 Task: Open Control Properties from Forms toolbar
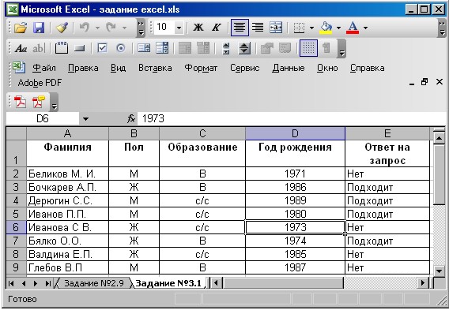click(x=267, y=48)
